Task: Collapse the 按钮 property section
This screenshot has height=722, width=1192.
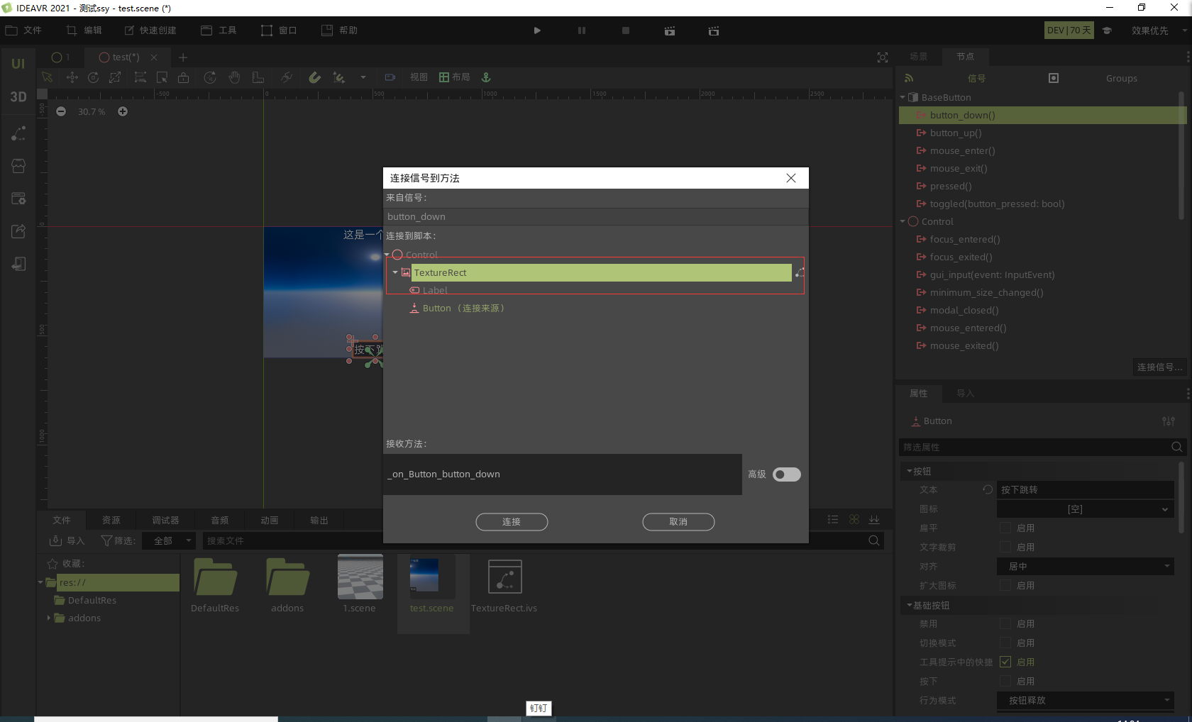Action: tap(909, 471)
